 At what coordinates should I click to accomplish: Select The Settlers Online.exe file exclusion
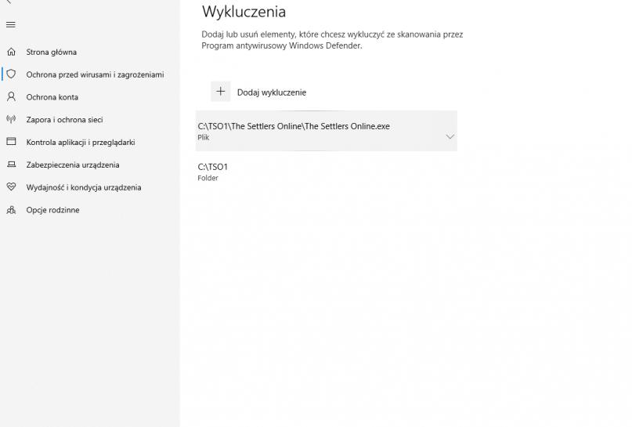[x=294, y=130]
